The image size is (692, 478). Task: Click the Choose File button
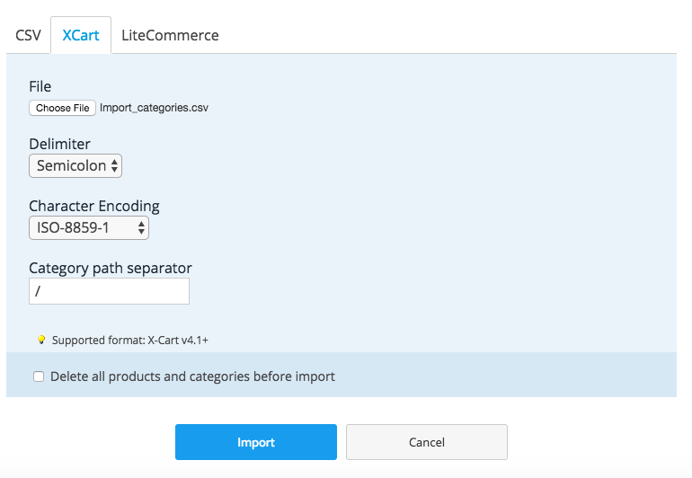click(x=62, y=108)
